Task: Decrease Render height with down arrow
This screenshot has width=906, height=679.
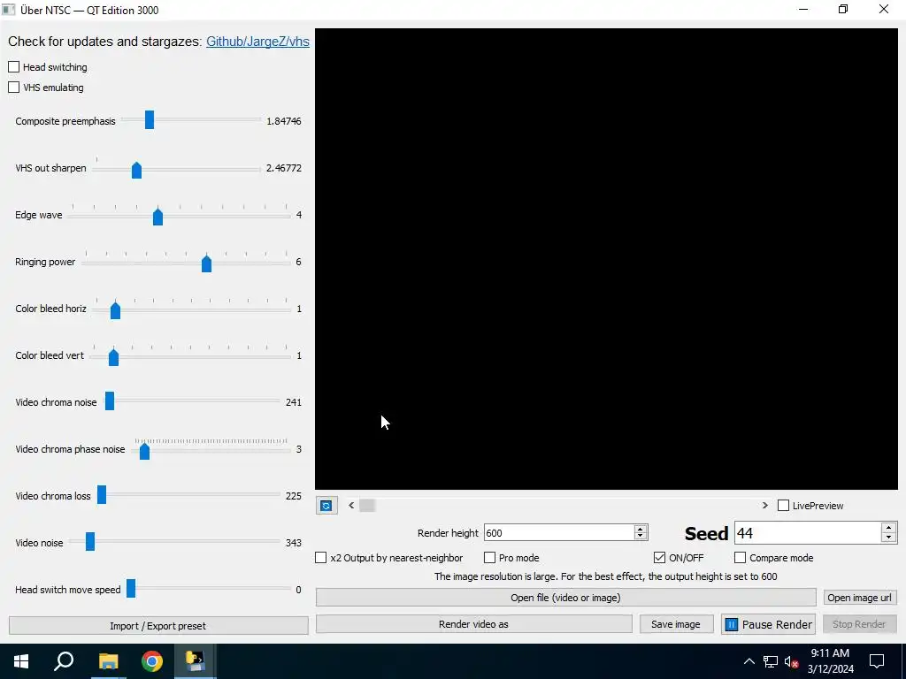Action: 641,537
